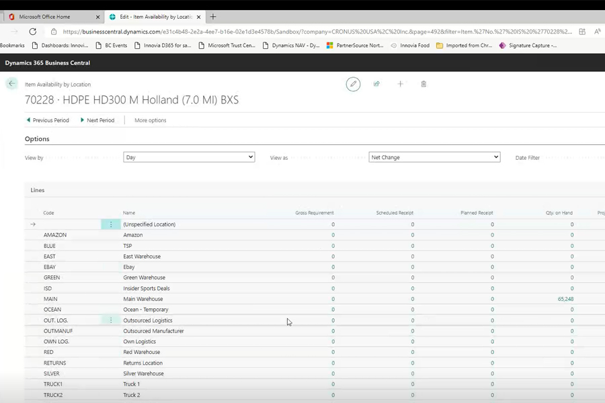605x403 pixels.
Task: Open Innovia Food bookmark
Action: click(410, 46)
